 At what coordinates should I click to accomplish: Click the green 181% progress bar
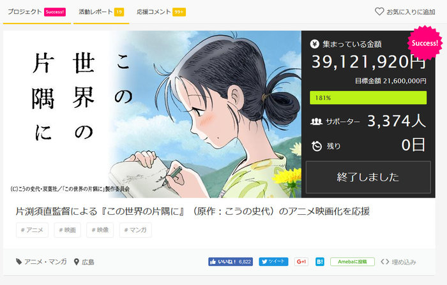coord(368,98)
